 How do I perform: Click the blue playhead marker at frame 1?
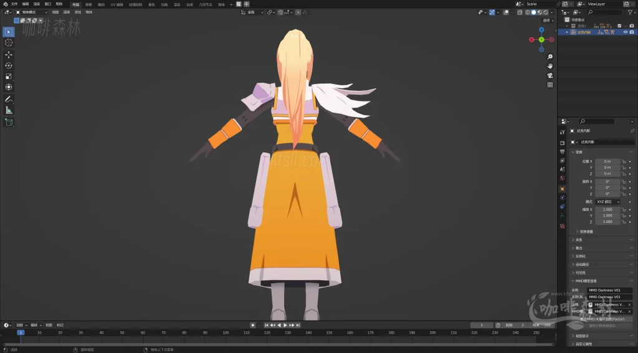(x=21, y=332)
